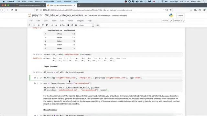Open Firefox History menu
This screenshot has height=116, width=207.
tap(38, 1)
